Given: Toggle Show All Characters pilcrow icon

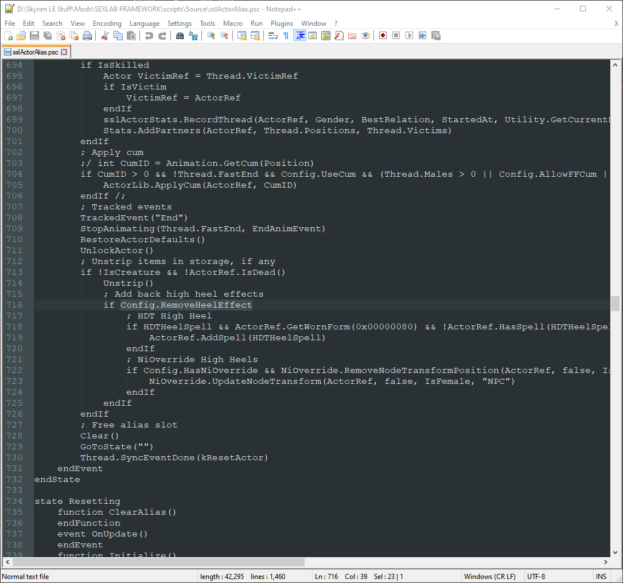Looking at the screenshot, I should tap(286, 36).
